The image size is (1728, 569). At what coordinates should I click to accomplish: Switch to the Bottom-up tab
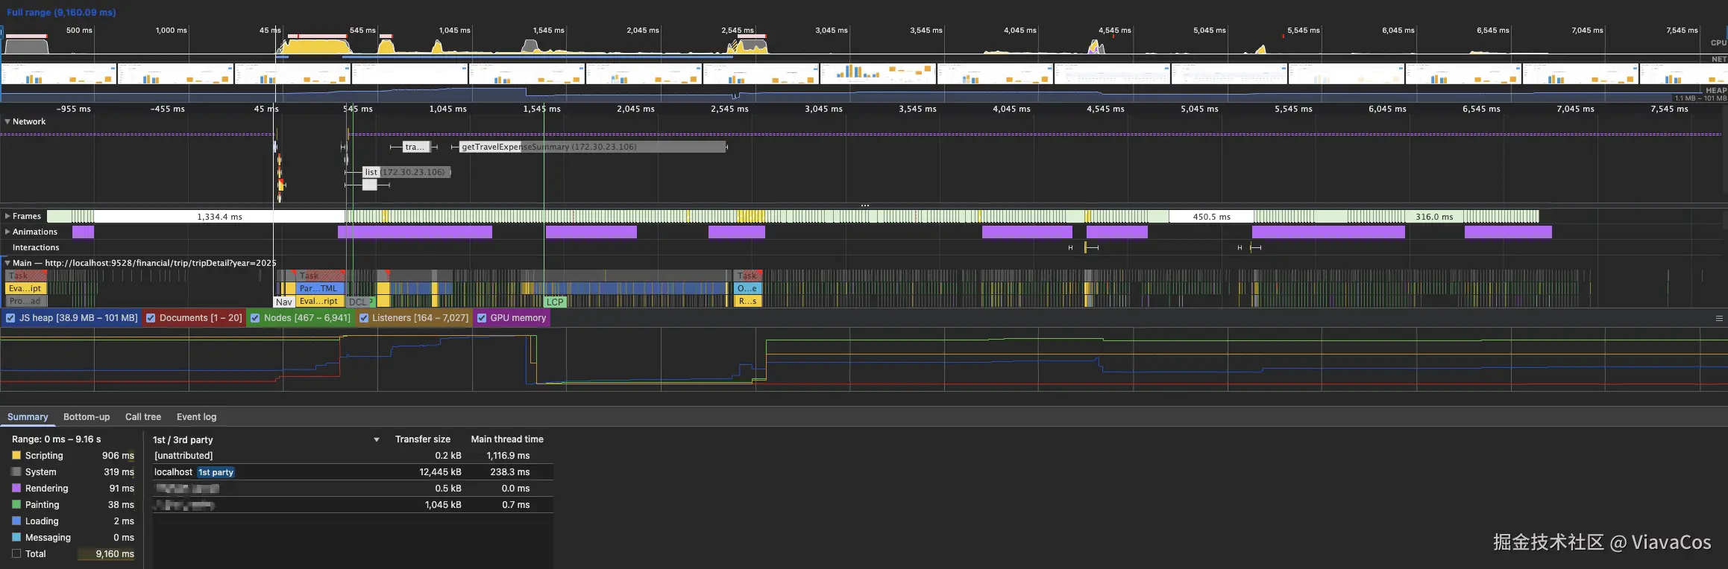(x=87, y=417)
